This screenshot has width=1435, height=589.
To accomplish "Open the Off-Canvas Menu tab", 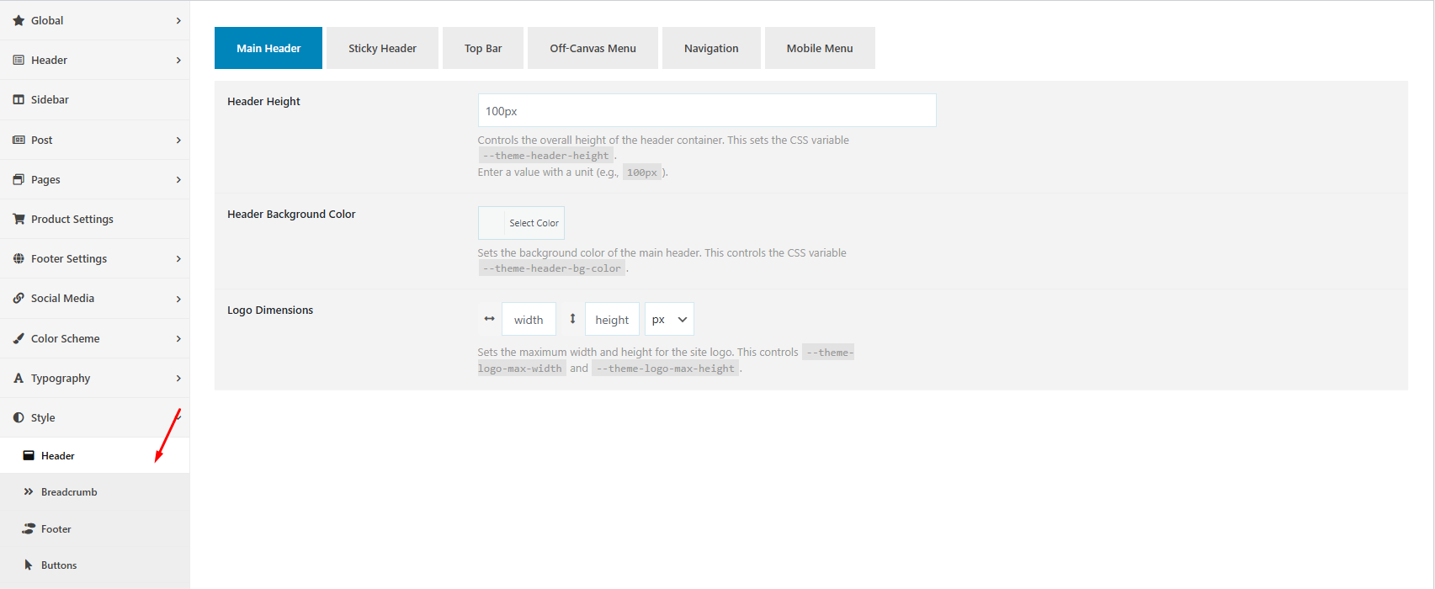I will point(593,48).
